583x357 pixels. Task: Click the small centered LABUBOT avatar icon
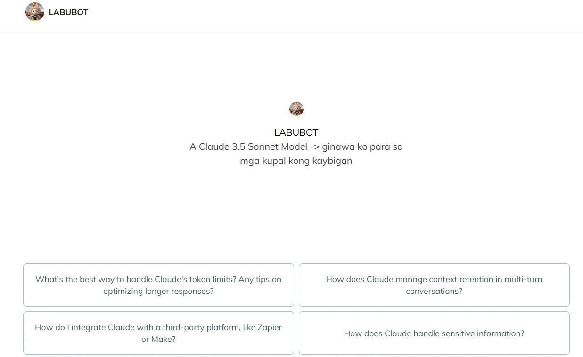click(x=296, y=109)
